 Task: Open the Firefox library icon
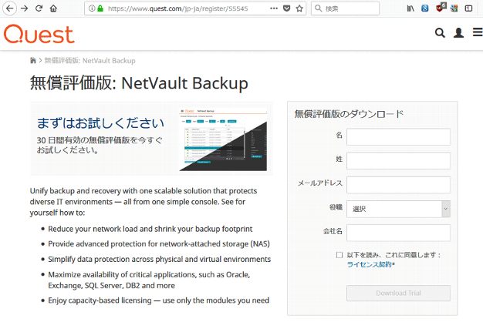click(410, 8)
